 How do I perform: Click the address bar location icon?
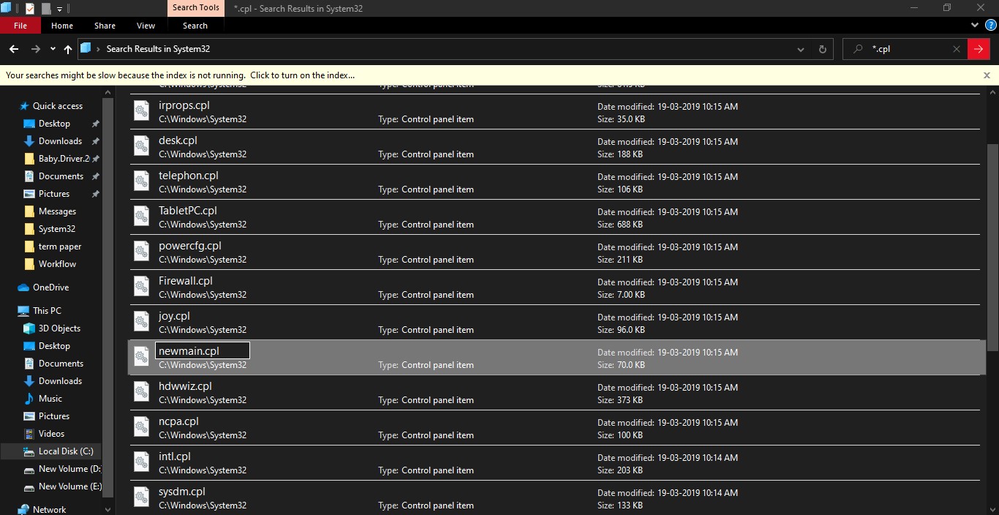click(x=86, y=48)
